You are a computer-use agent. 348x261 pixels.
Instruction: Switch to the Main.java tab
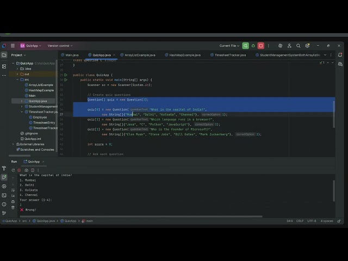click(x=70, y=55)
